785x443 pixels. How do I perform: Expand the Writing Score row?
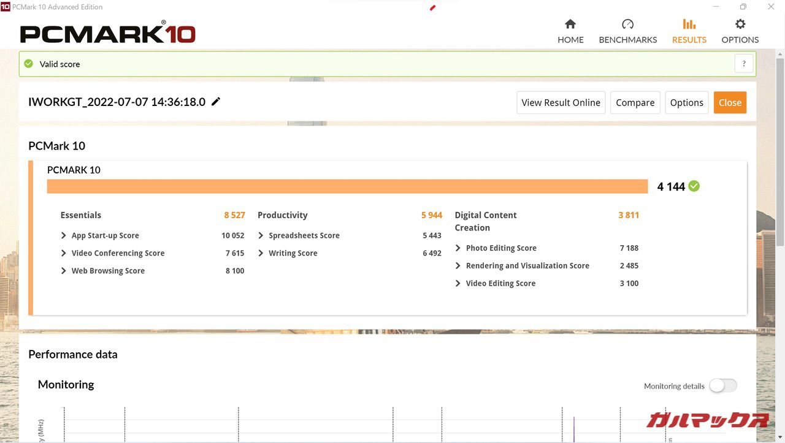(261, 253)
